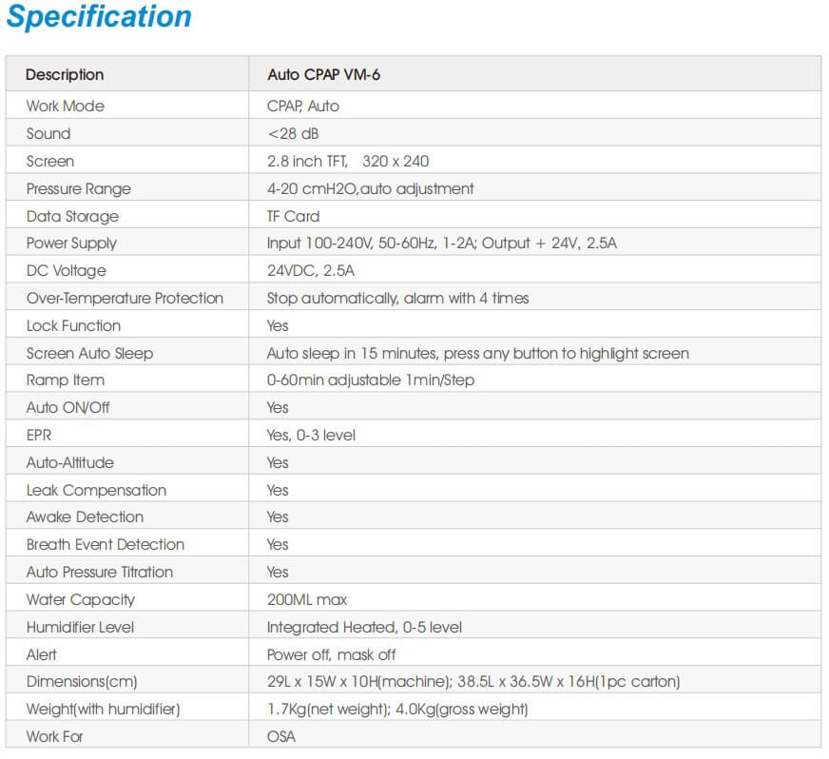Select the Yes value for Awake Detection
The height and width of the screenshot is (759, 829).
(x=278, y=517)
